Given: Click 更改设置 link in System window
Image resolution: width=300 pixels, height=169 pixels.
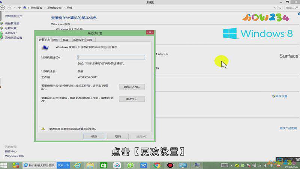Looking at the screenshot, I should (282, 96).
